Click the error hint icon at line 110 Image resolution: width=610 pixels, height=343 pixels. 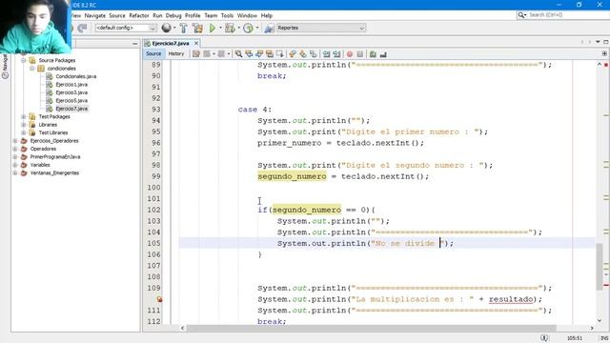tap(159, 299)
